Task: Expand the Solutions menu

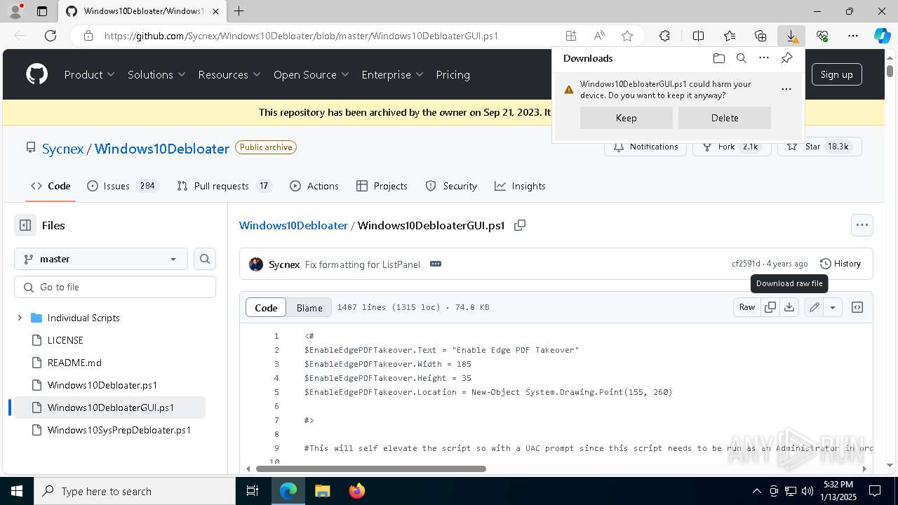Action: [x=156, y=74]
